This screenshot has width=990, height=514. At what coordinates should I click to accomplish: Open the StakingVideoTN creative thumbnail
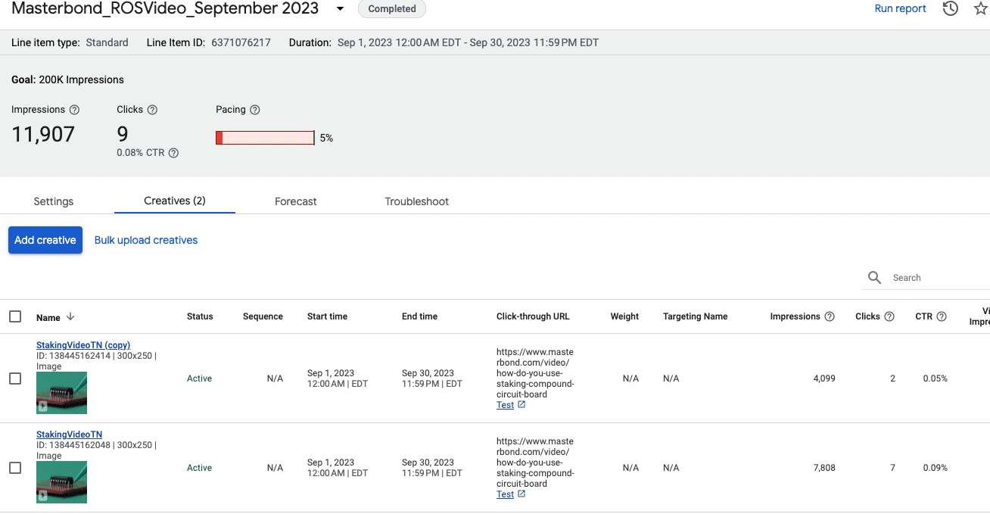[61, 482]
